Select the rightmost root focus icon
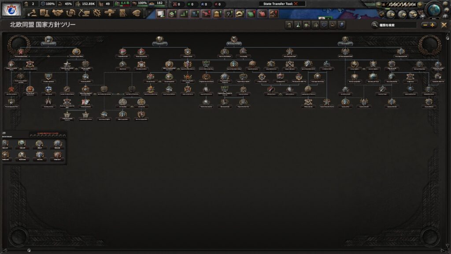 (x=345, y=39)
